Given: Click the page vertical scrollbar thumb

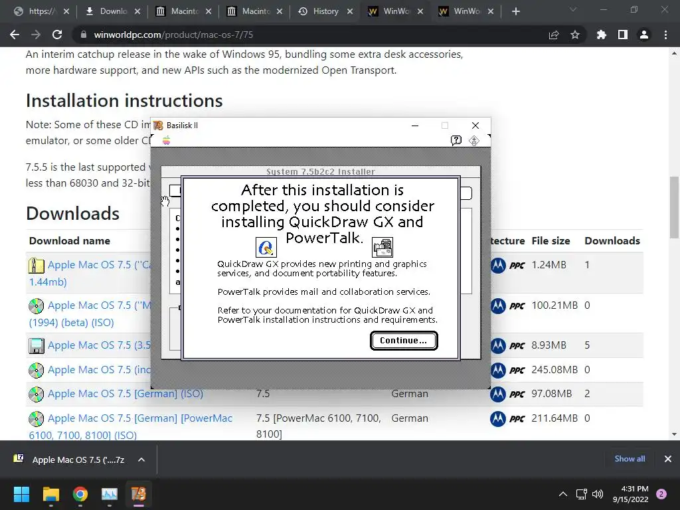Looking at the screenshot, I should coord(674,207).
